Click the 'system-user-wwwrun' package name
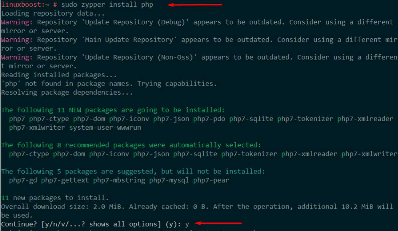 [105, 128]
